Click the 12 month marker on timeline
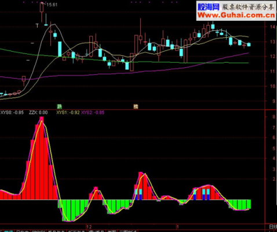The image size is (277, 232). pos(89,227)
